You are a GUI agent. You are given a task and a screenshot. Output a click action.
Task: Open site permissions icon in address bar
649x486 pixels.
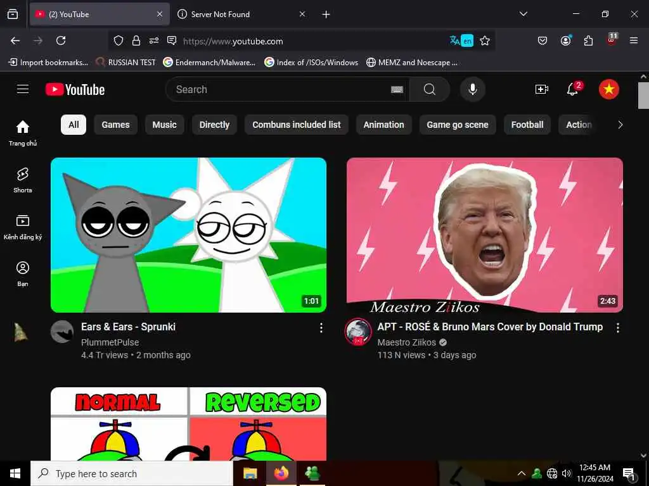pyautogui.click(x=153, y=40)
